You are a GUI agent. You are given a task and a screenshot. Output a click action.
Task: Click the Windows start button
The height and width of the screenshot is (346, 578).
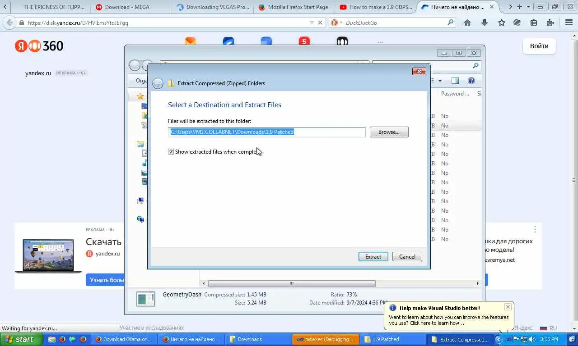coord(21,339)
